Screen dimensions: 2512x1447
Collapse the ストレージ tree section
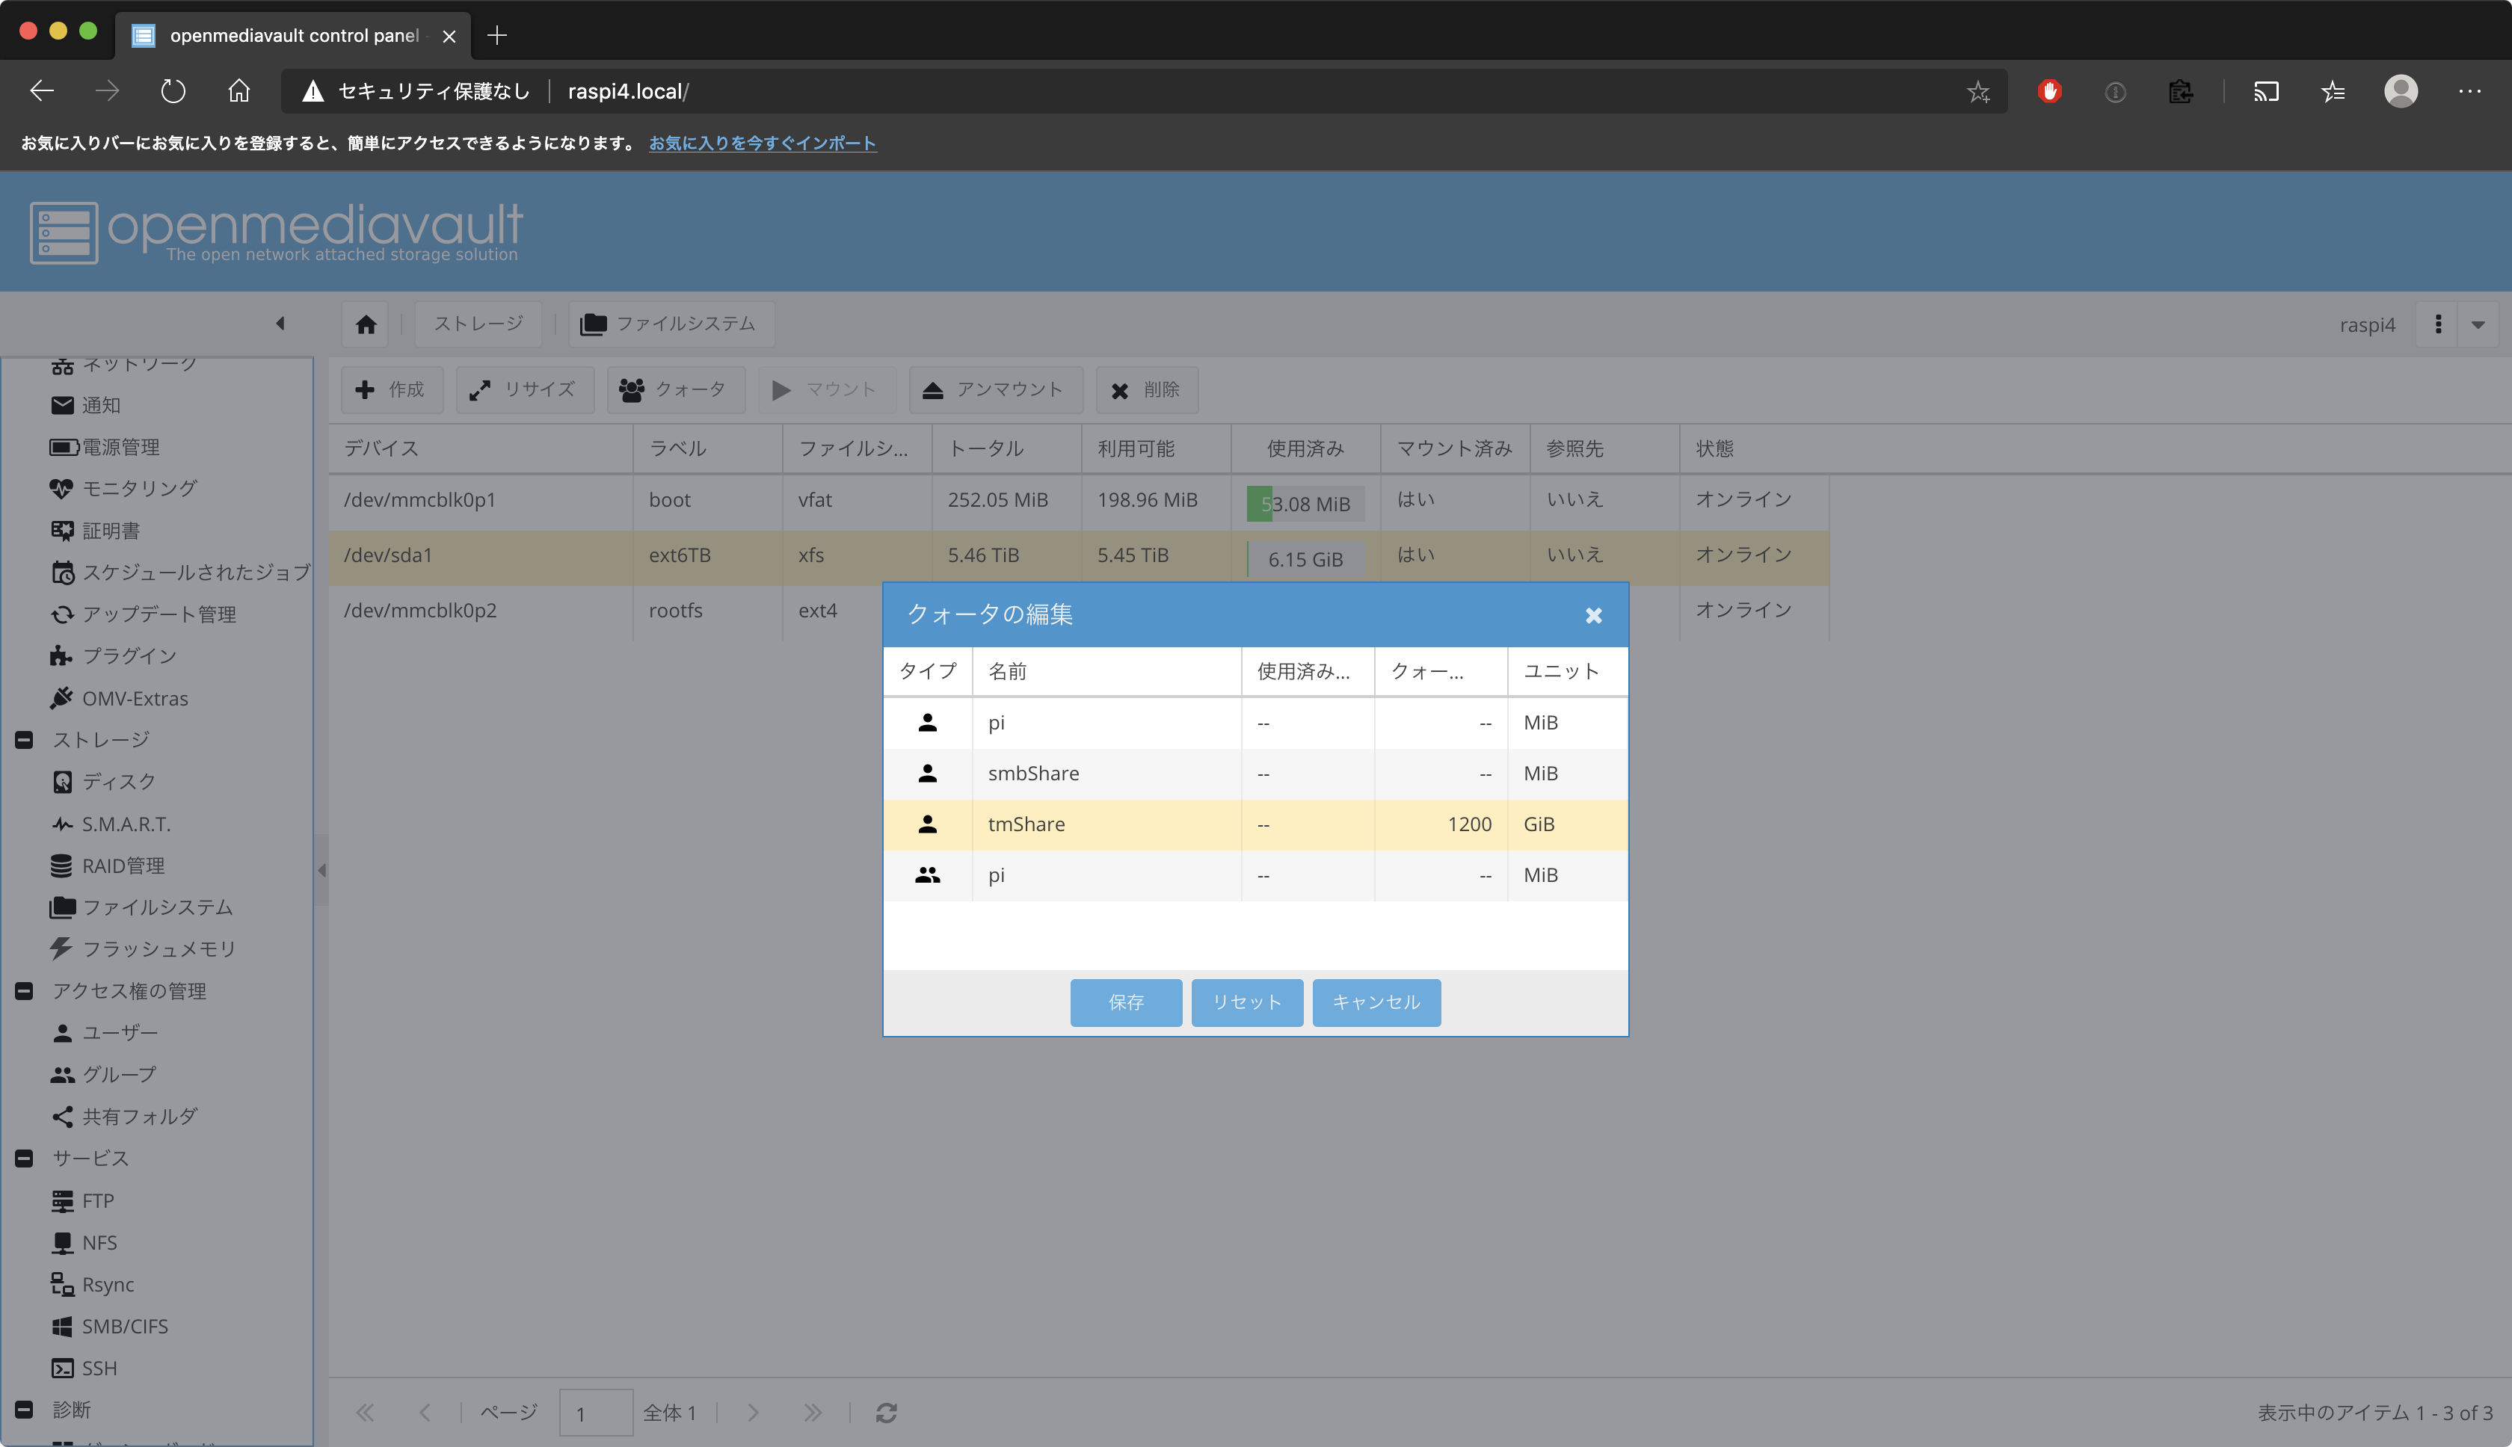tap(25, 739)
